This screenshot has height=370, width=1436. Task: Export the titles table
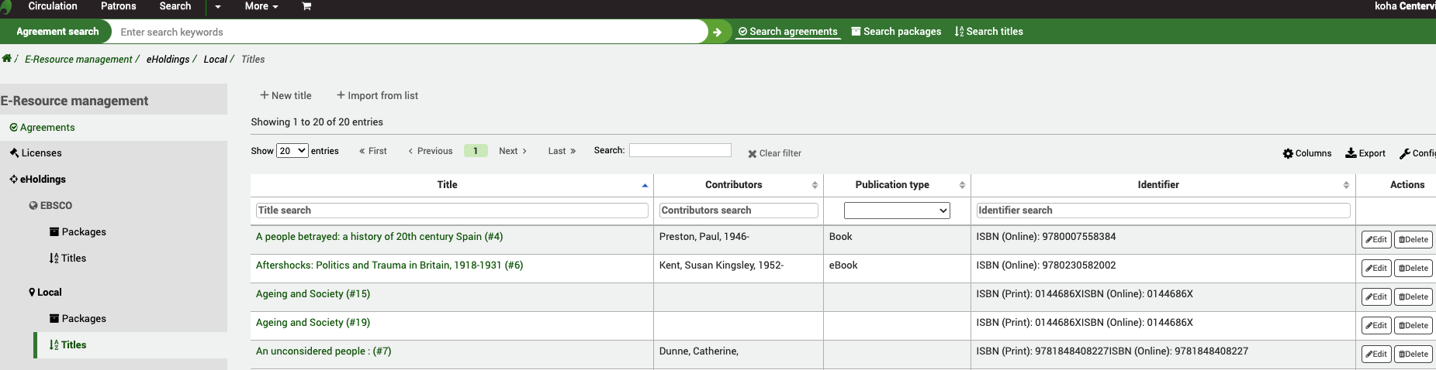1365,153
